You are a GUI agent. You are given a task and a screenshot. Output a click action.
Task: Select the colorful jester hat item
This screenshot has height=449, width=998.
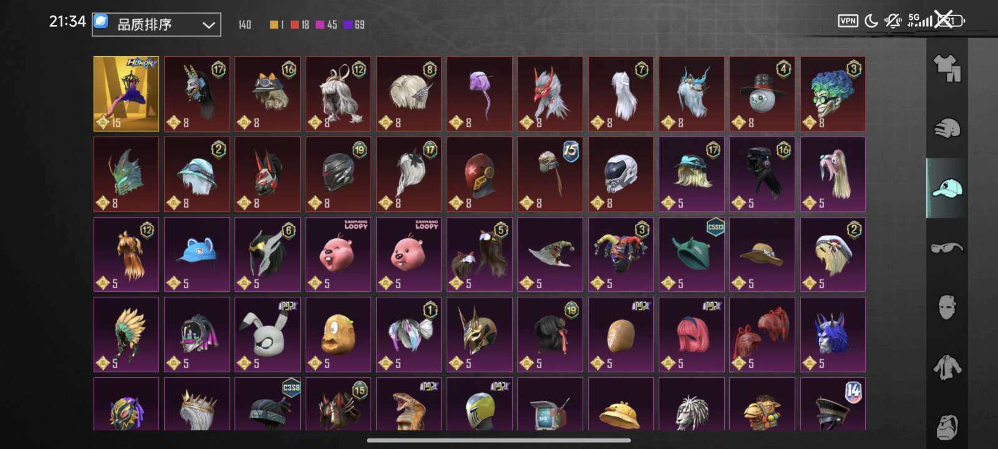621,254
